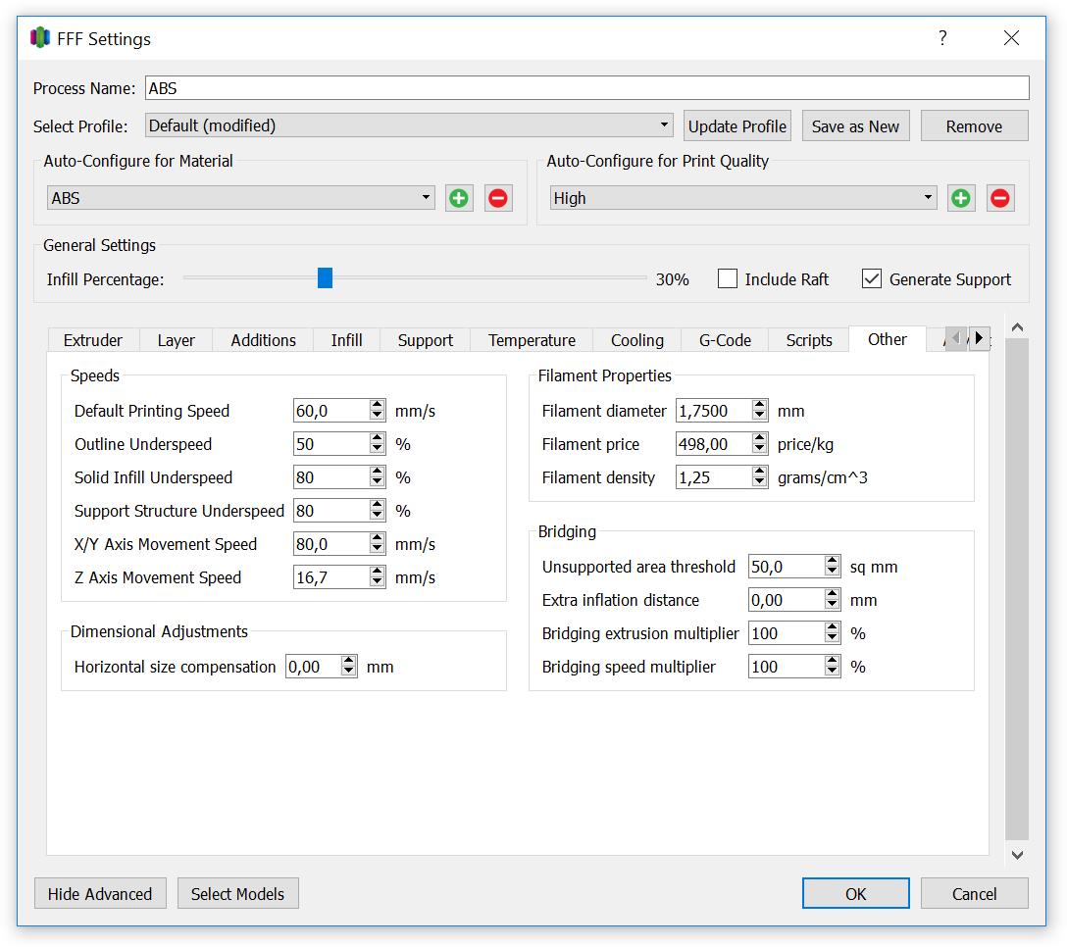
Task: Add a print quality profile with green plus icon
Action: 961,198
